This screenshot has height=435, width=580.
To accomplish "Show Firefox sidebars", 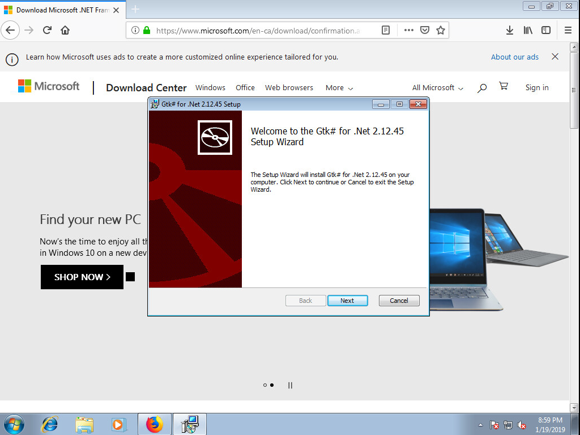I will (x=546, y=31).
